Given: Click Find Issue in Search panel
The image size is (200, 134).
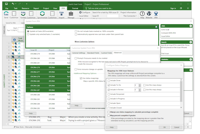Looking at the screenshot, I should click(x=165, y=53).
